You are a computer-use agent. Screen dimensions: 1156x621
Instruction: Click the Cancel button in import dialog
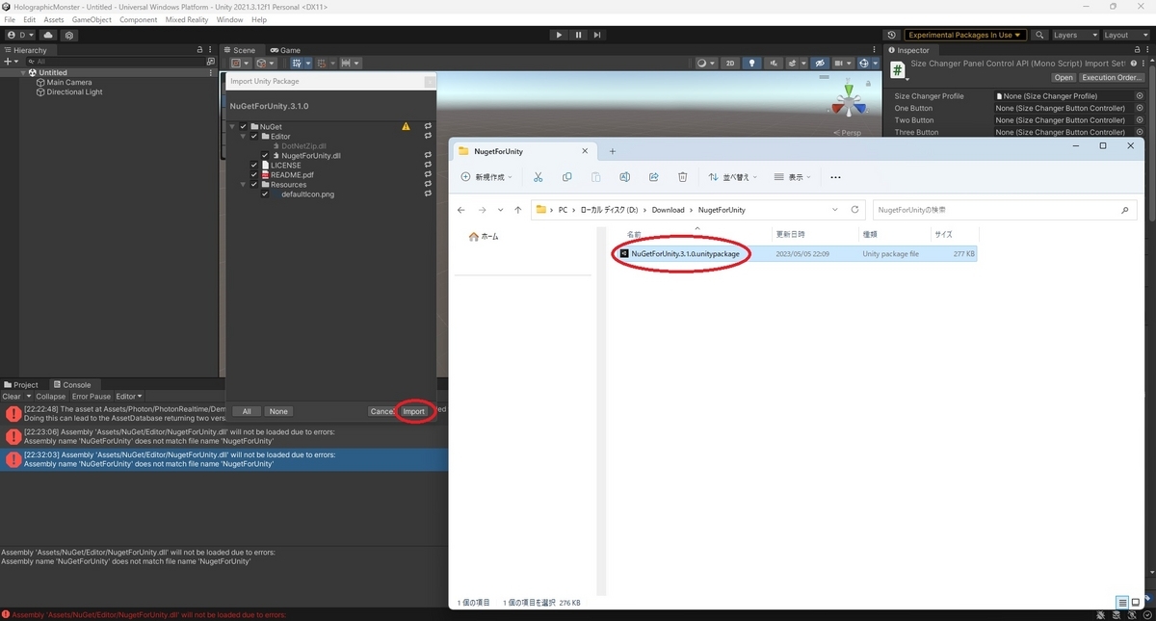point(382,411)
